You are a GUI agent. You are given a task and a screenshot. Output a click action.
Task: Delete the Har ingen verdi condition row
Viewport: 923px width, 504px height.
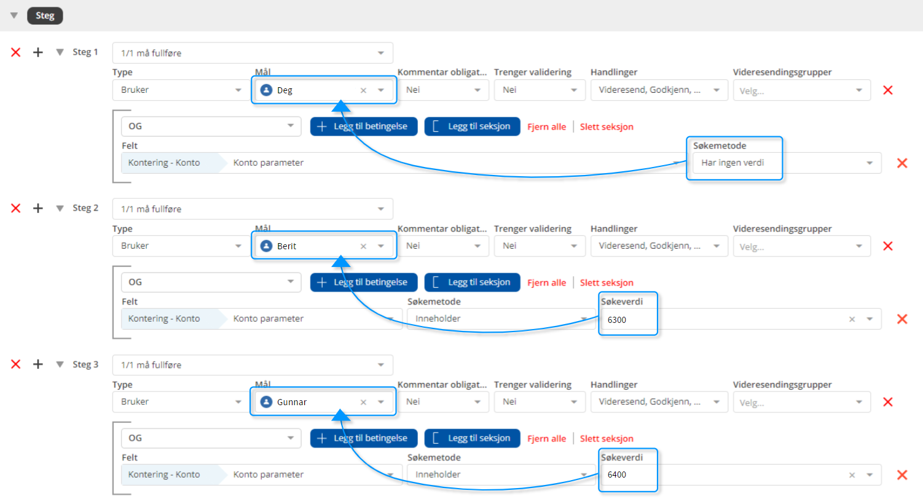[902, 163]
